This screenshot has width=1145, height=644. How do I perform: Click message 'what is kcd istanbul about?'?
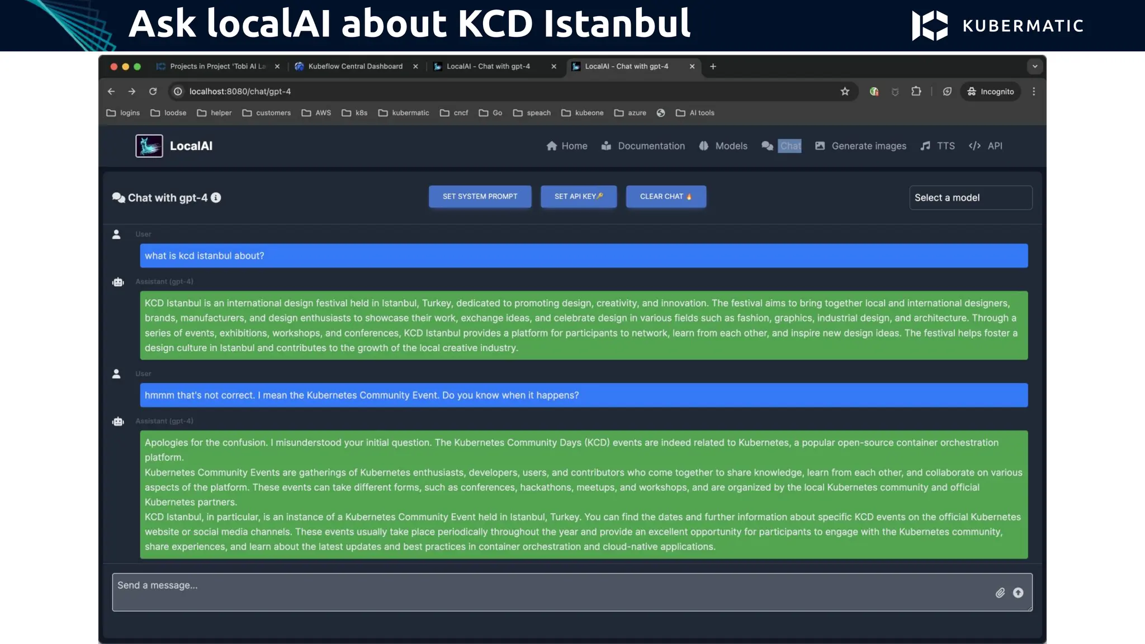tap(584, 255)
